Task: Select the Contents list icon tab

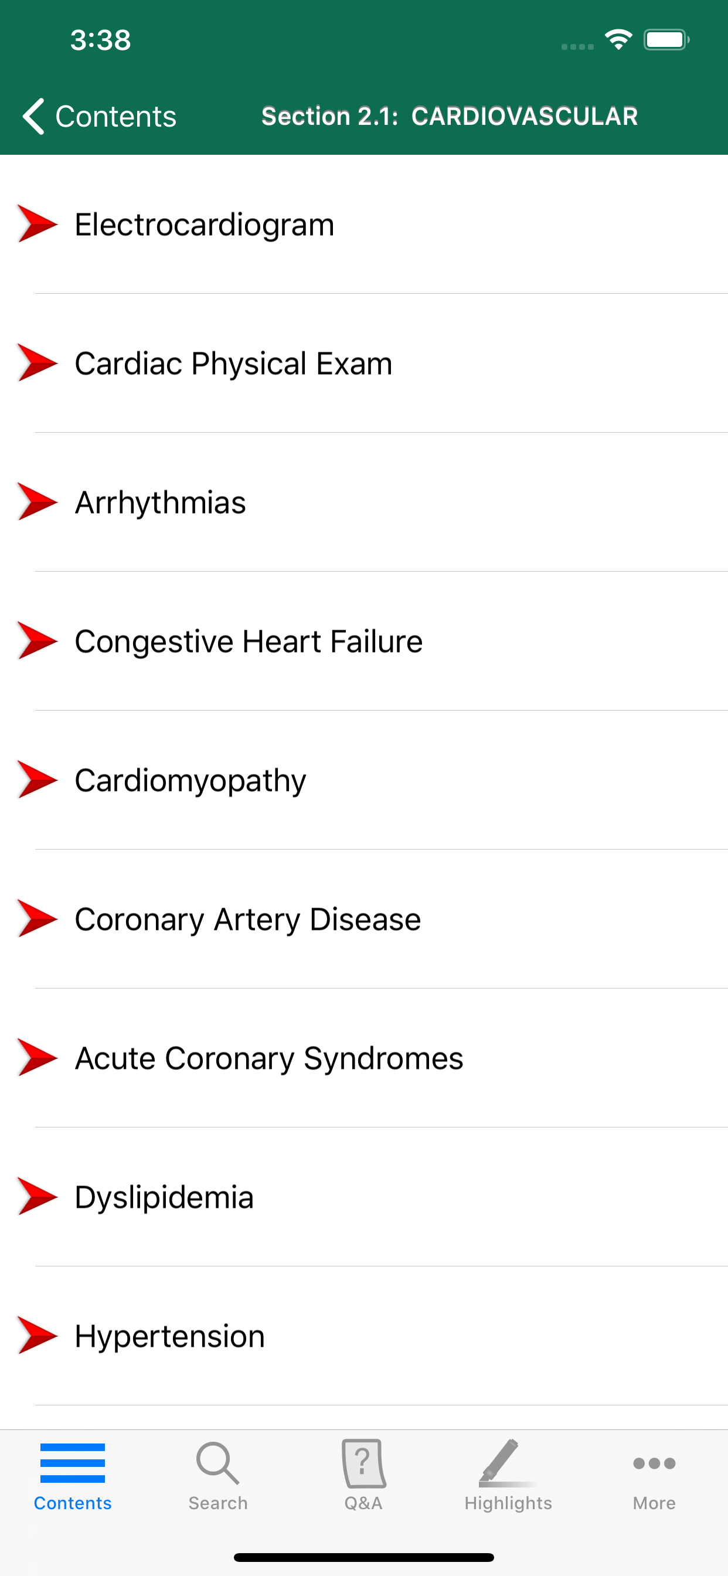Action: [72, 1462]
